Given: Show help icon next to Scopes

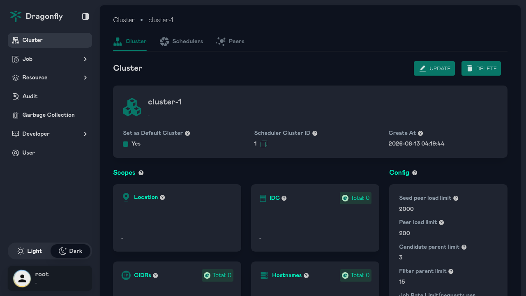Looking at the screenshot, I should click(141, 173).
